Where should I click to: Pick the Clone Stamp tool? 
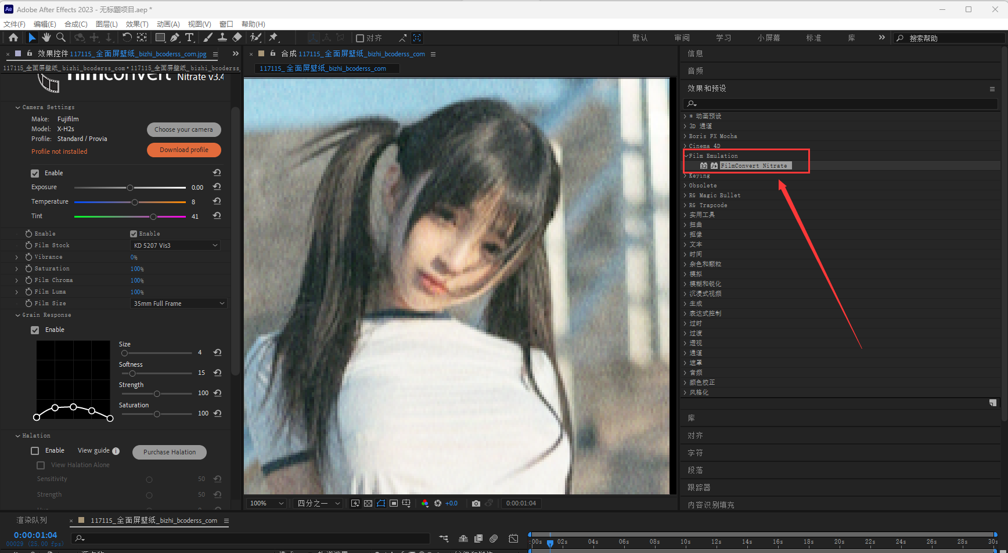pyautogui.click(x=222, y=37)
